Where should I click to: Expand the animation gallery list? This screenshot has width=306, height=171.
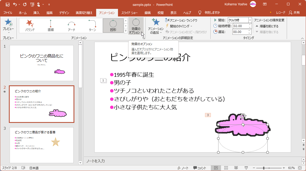(126, 31)
